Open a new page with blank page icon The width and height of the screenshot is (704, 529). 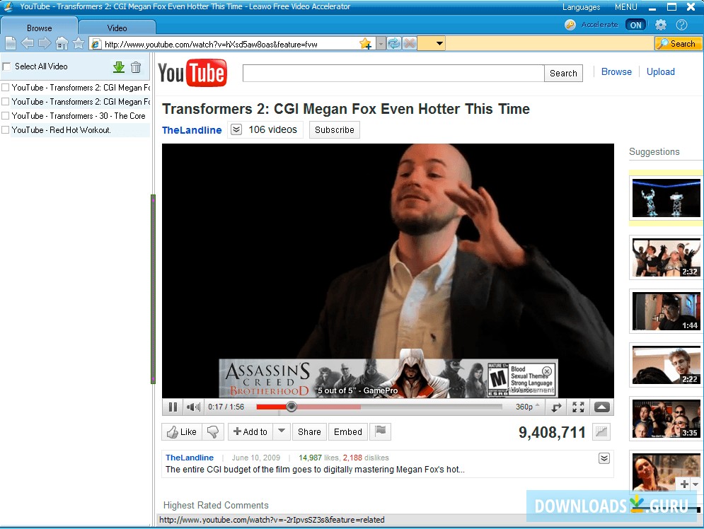click(x=11, y=44)
